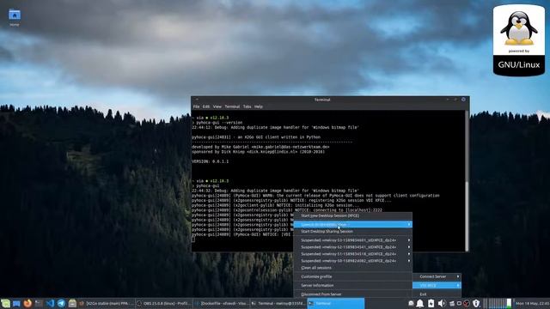
Task: Click the show desktop icon beside the menu
Action: coord(16,303)
